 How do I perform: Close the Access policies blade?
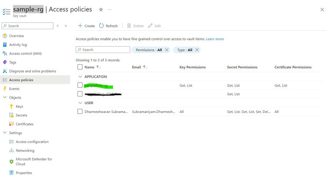322,10
